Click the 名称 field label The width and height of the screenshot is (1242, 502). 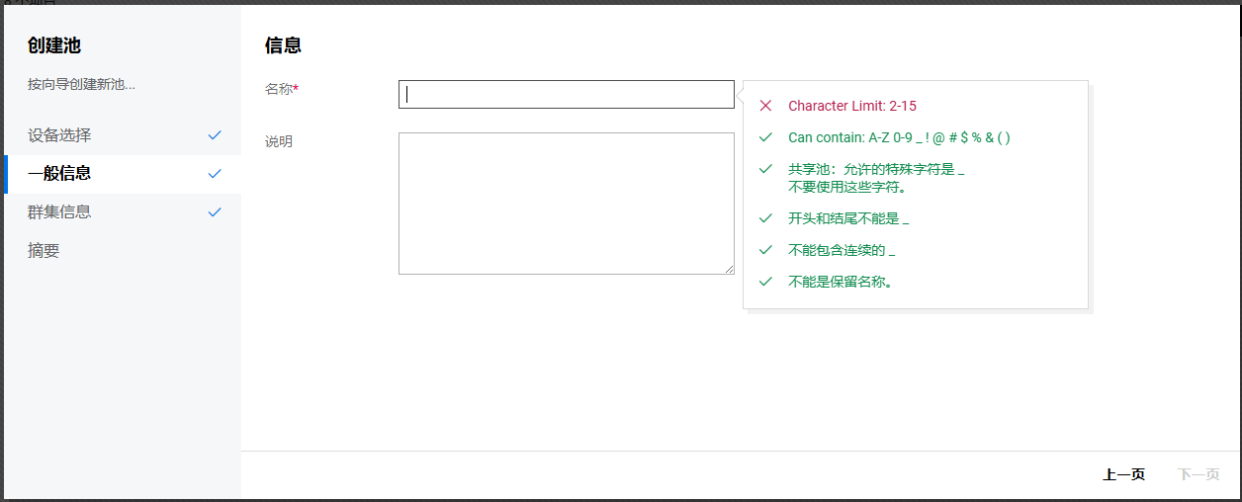coord(281,89)
